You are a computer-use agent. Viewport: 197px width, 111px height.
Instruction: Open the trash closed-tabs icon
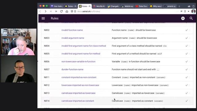(x=193, y=6)
